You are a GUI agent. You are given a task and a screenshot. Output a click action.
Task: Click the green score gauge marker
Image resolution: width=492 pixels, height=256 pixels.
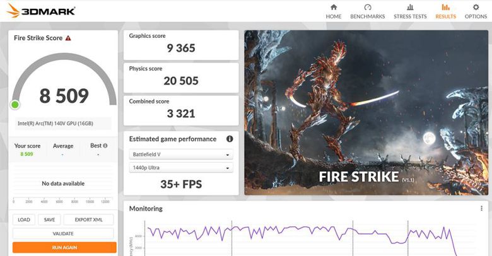(x=15, y=105)
